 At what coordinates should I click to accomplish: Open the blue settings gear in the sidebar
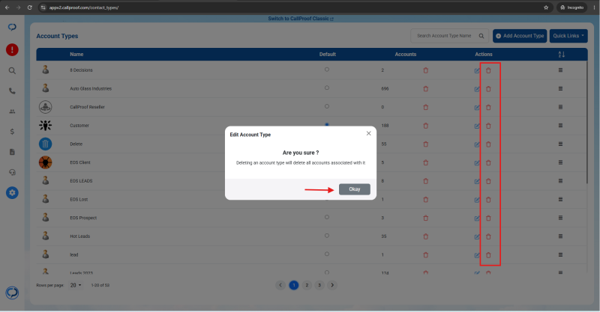[12, 193]
